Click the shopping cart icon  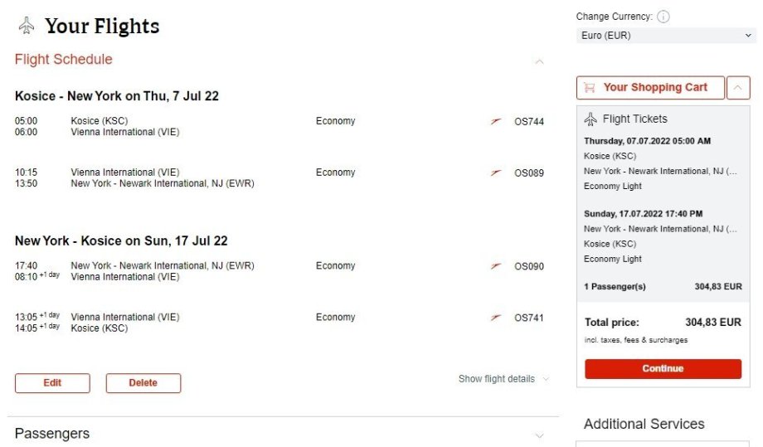590,87
